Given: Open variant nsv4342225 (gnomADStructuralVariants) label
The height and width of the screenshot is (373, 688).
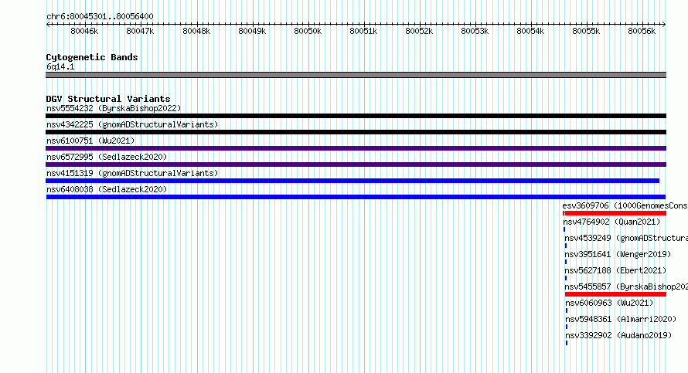Looking at the screenshot, I should click(132, 124).
